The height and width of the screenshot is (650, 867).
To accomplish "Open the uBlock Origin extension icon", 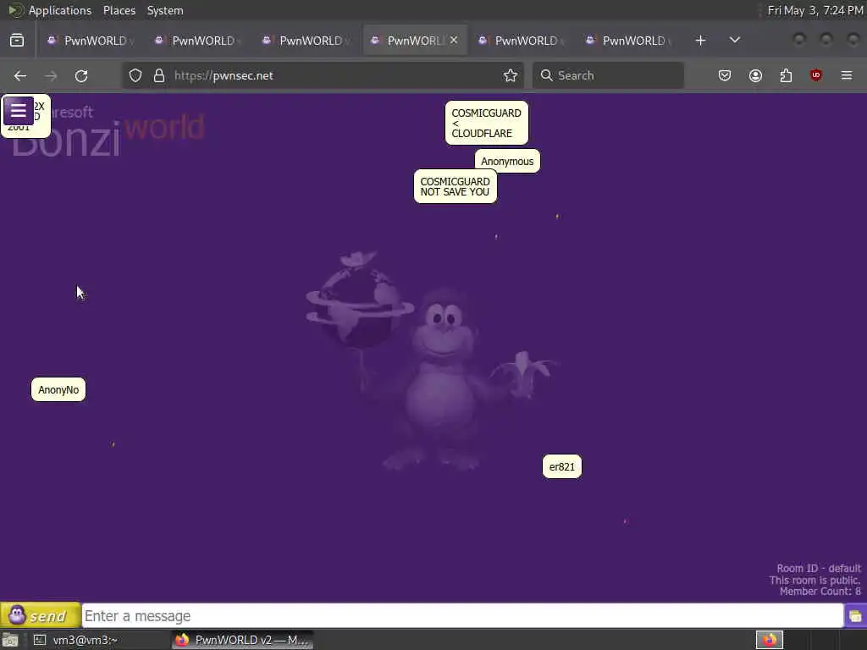I will tap(816, 75).
